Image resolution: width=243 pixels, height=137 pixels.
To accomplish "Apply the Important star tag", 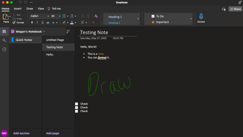I will (160, 22).
